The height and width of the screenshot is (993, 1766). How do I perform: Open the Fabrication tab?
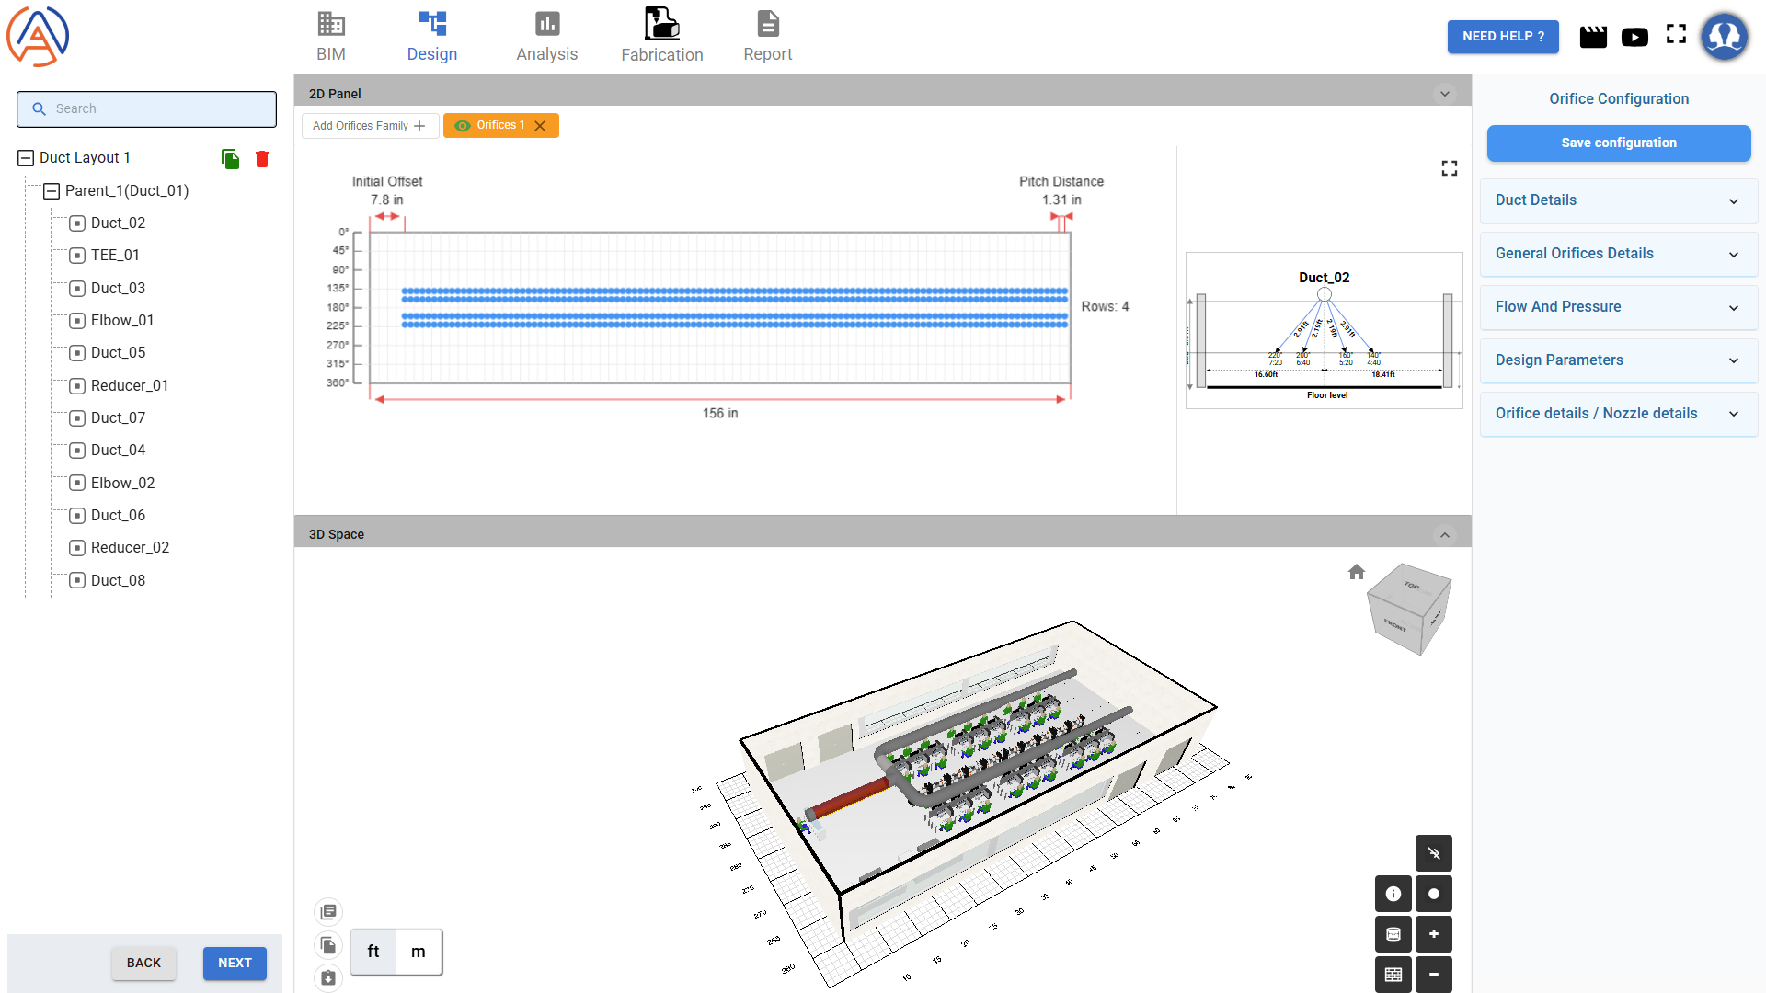coord(661,37)
